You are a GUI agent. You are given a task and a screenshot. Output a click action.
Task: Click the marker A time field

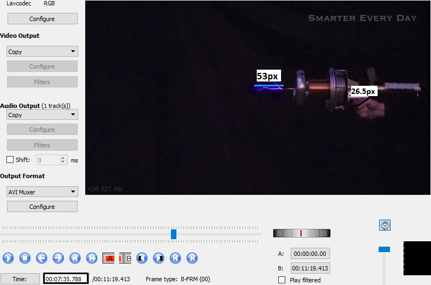[x=310, y=254]
